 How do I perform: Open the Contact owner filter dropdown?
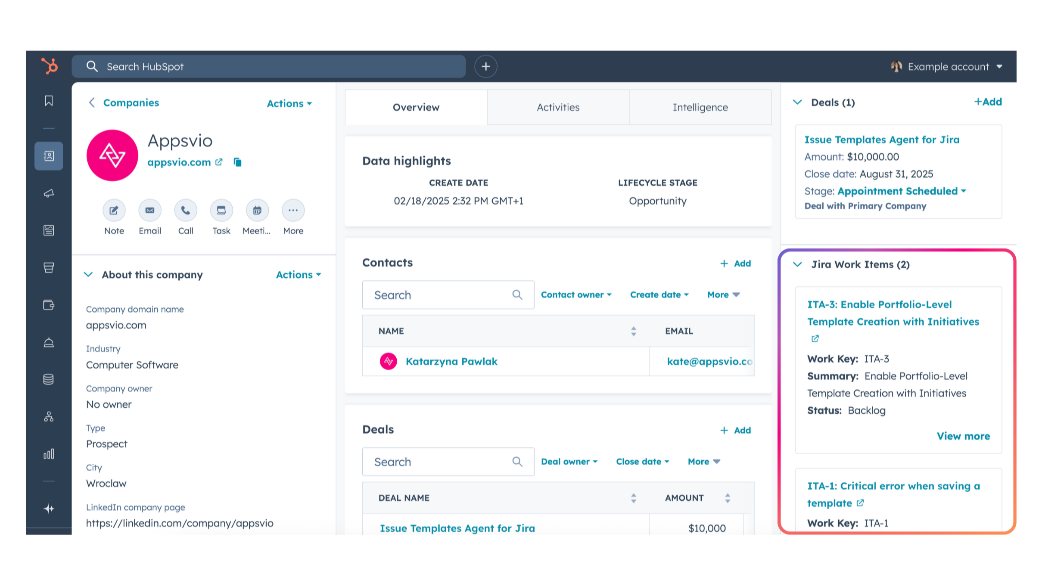(x=575, y=295)
